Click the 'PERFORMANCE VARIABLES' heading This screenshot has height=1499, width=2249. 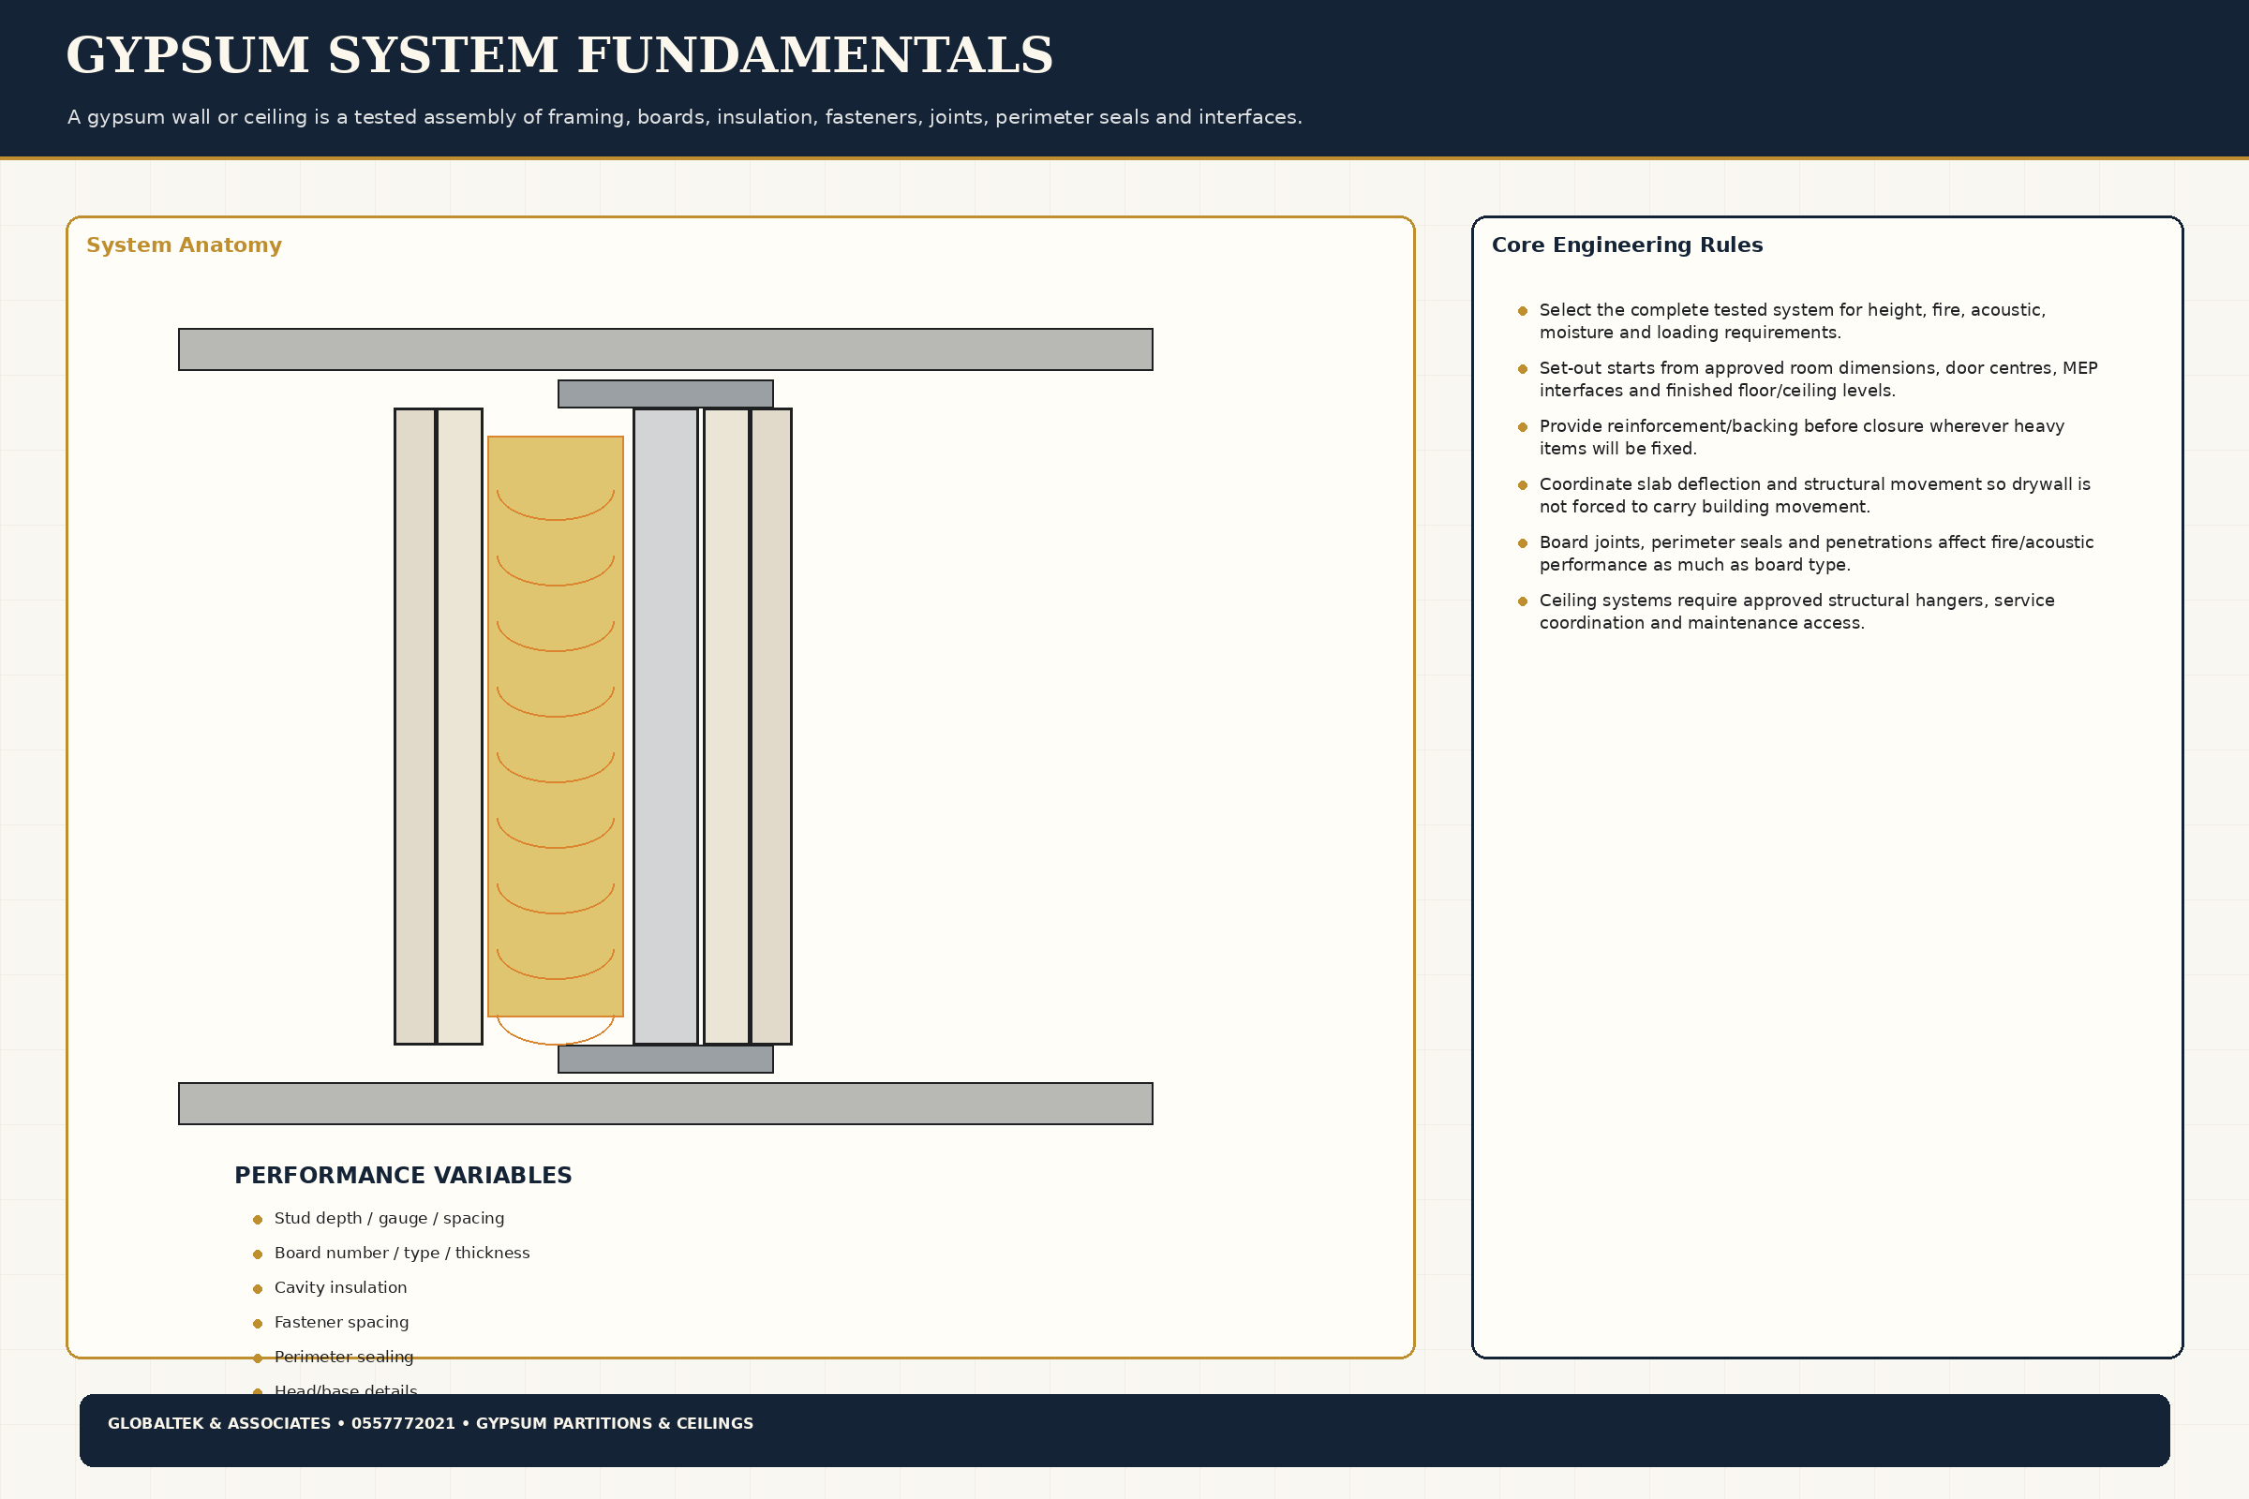(403, 1176)
